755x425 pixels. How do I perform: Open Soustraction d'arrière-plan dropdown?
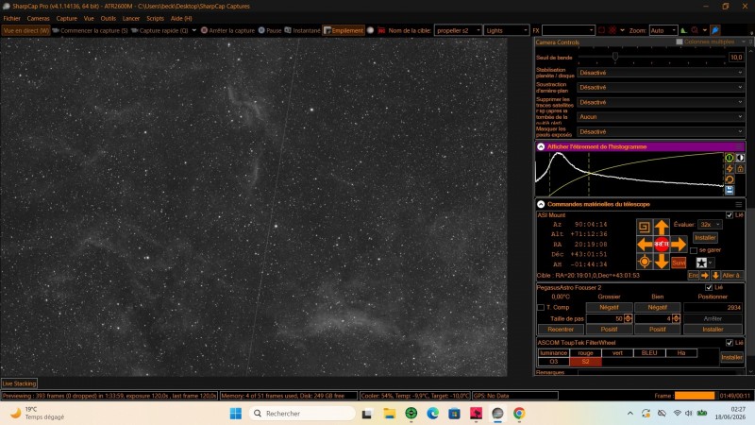(661, 88)
